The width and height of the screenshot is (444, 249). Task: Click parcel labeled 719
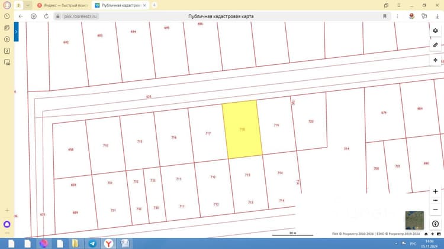tap(276, 125)
